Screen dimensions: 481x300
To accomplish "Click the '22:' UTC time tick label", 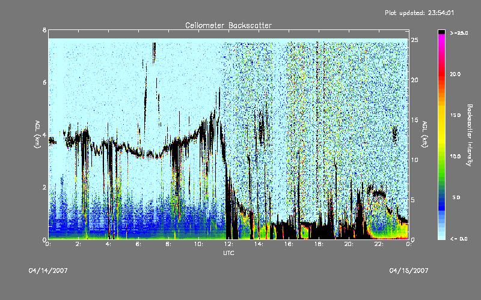I will coord(379,244).
